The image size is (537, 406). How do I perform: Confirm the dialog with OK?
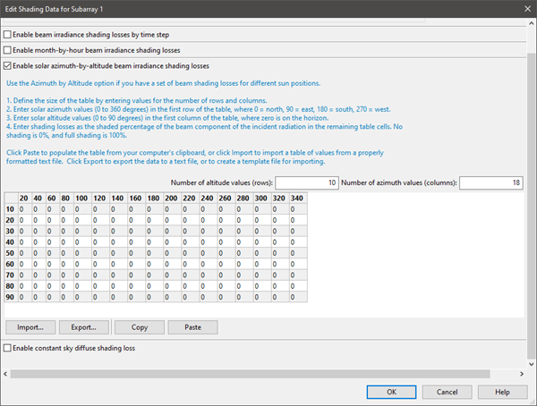point(391,392)
